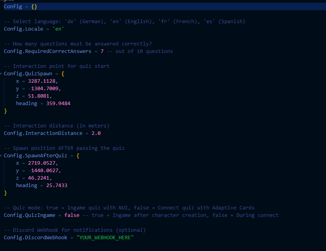Click the 'Spawn position AFTER passing the quiz' comment
The height and width of the screenshot is (251, 326).
(x=64, y=148)
